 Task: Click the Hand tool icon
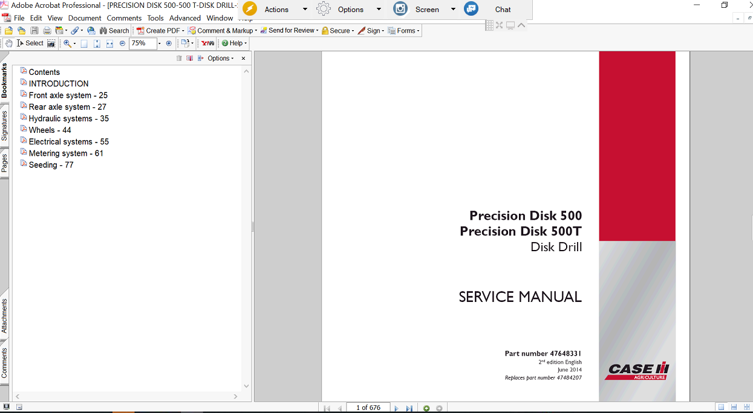click(x=8, y=43)
